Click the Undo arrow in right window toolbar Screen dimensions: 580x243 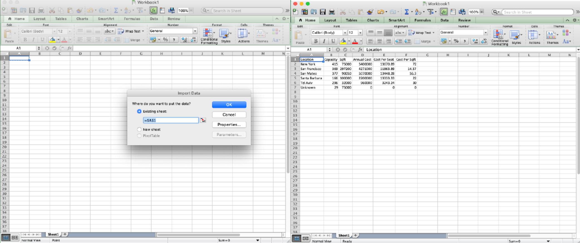click(x=380, y=12)
